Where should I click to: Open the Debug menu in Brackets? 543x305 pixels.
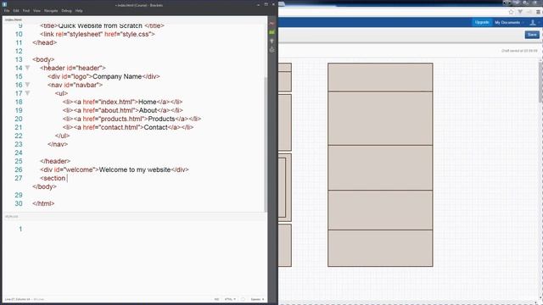coord(66,11)
